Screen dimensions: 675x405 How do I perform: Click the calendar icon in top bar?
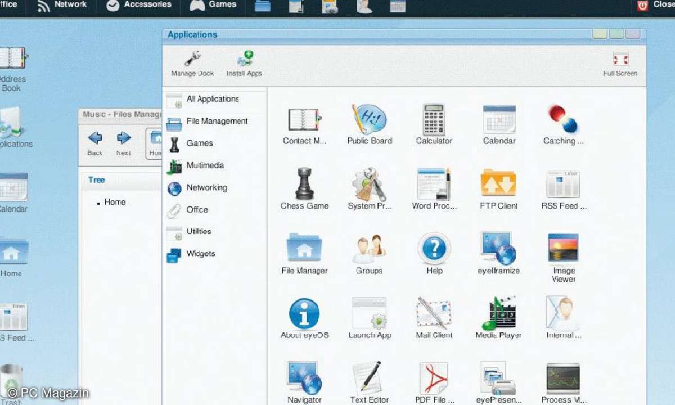[x=398, y=6]
